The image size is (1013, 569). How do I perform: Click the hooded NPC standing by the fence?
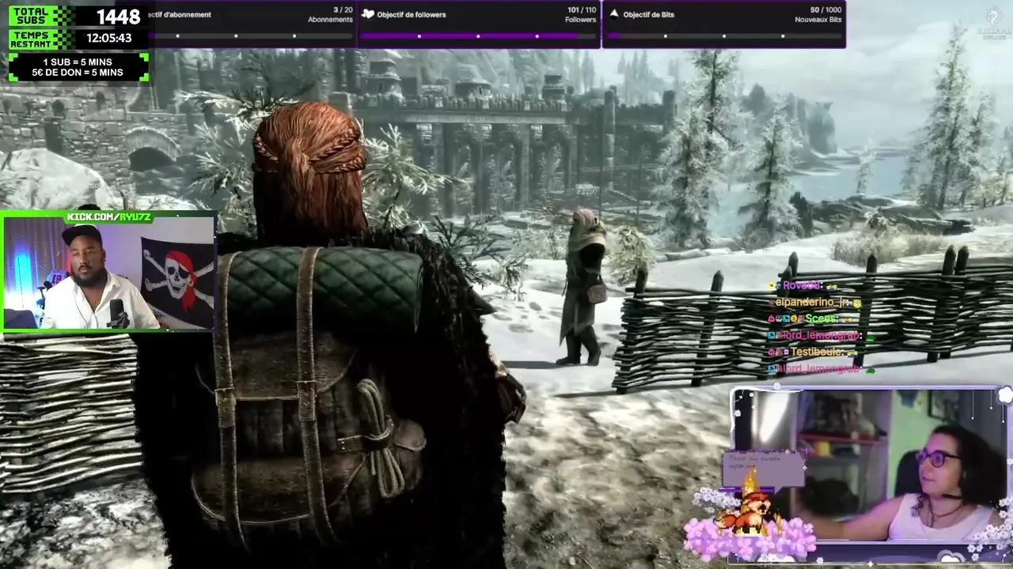click(x=582, y=286)
